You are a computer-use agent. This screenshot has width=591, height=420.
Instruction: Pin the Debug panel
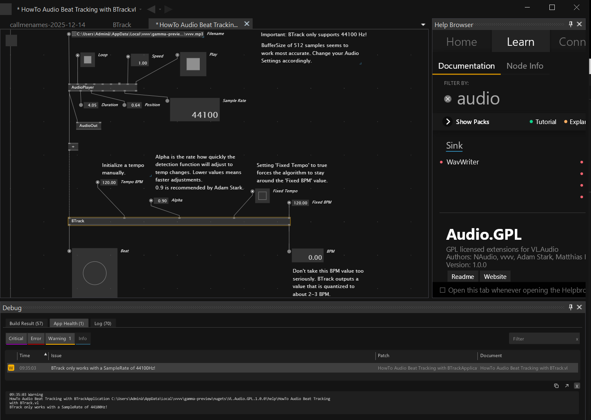coord(571,307)
